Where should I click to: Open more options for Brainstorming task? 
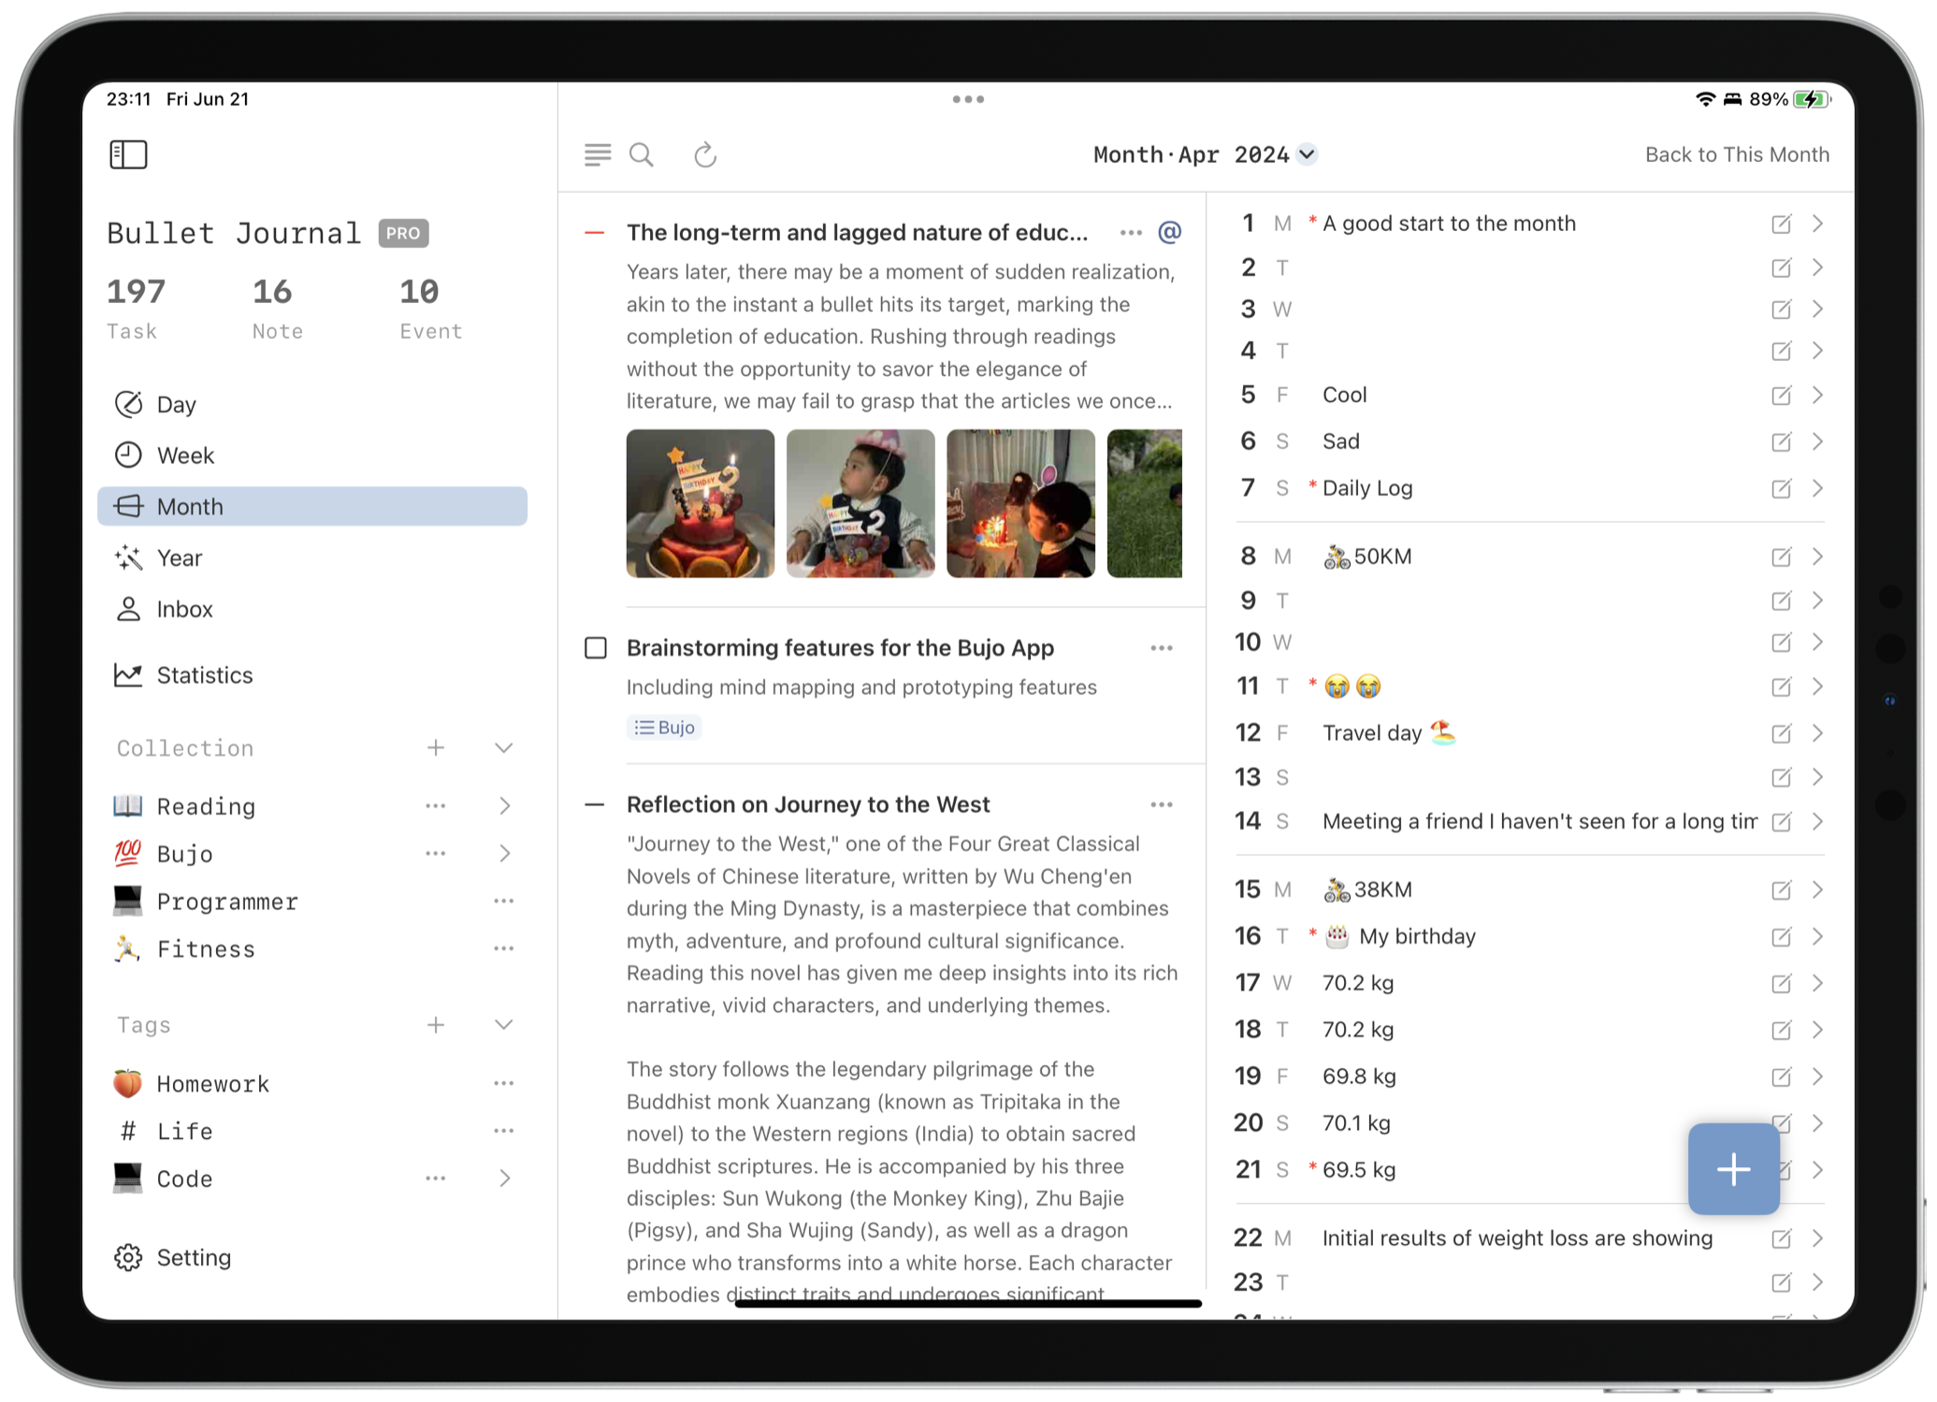1162,647
